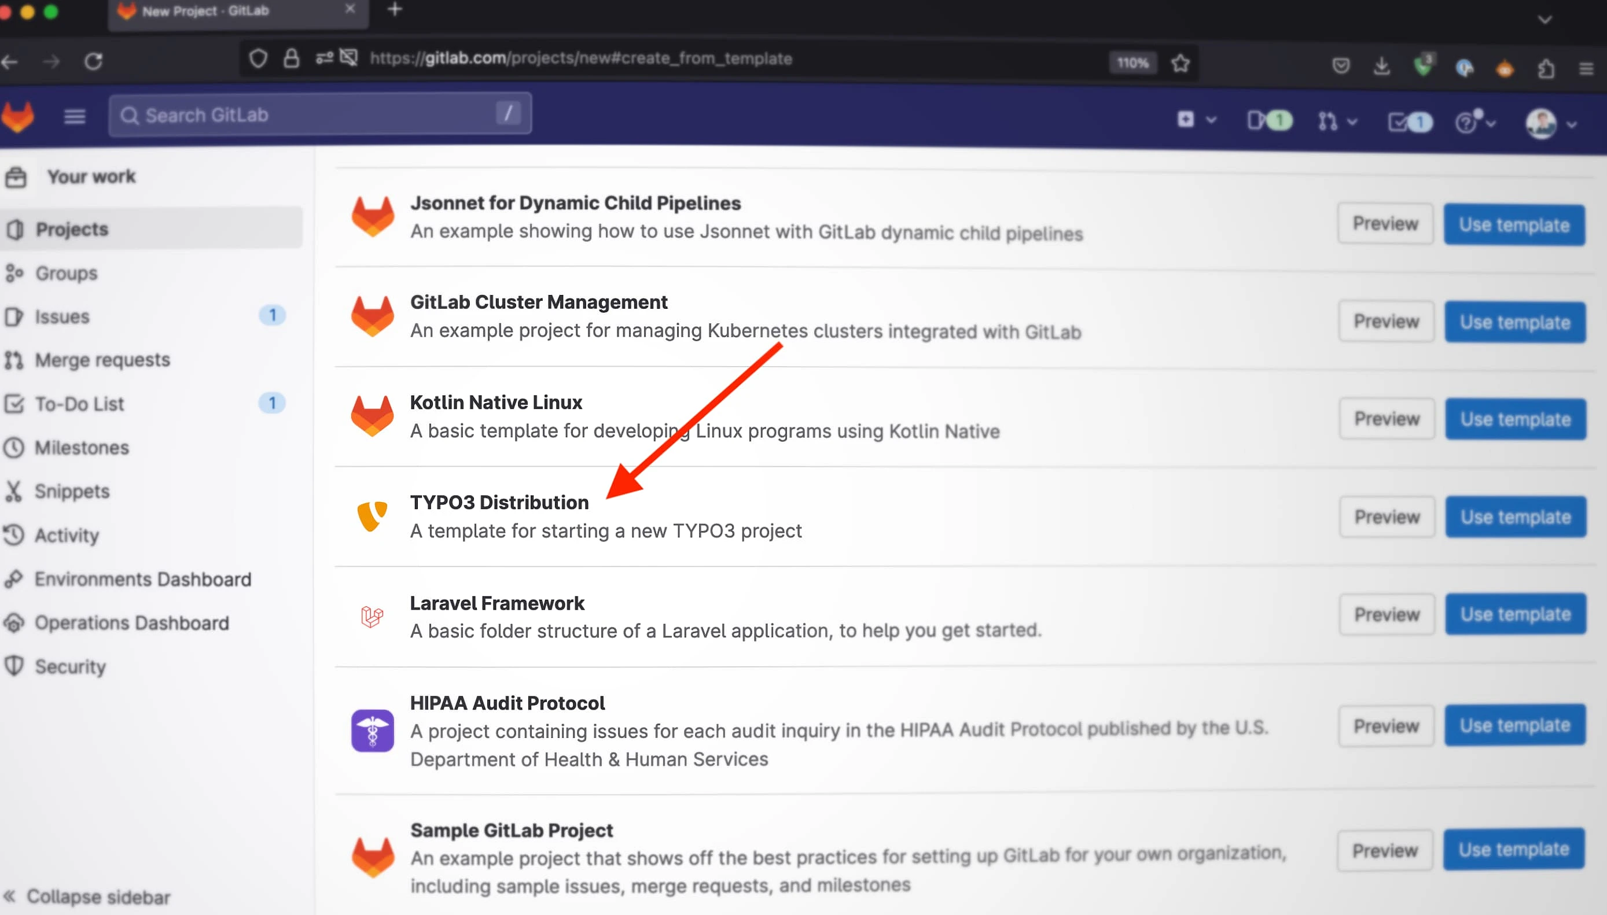Open browser extensions puzzle icon

tap(1546, 68)
